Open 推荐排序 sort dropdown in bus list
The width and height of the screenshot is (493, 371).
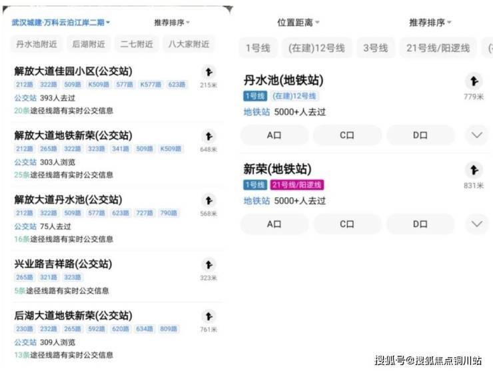tap(172, 23)
